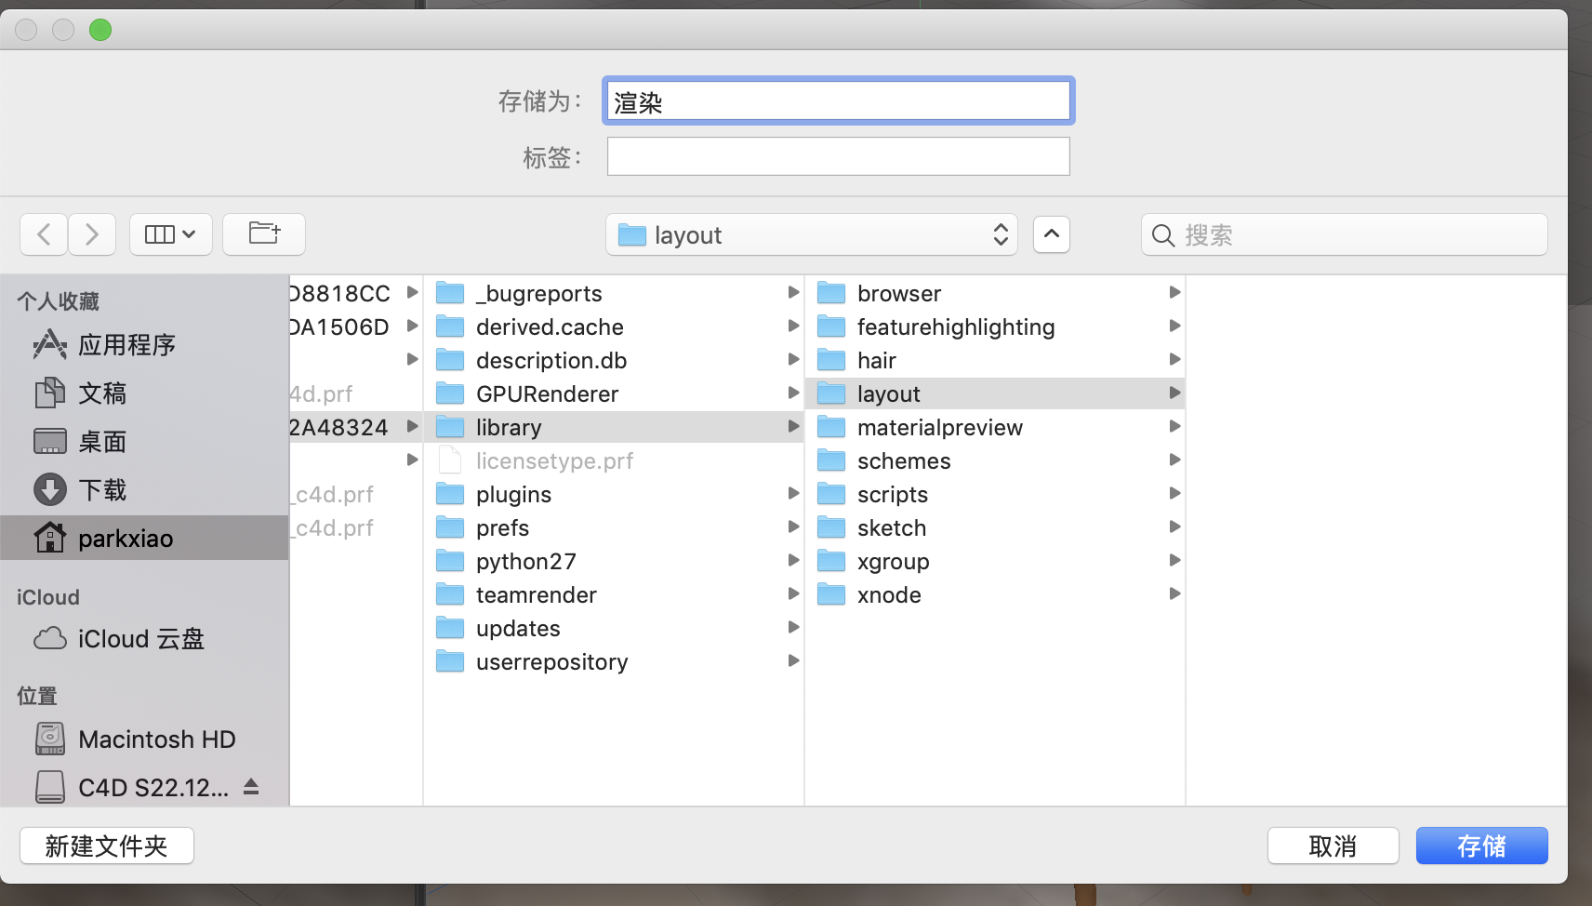Viewport: 1592px width, 906px height.
Task: Select the python27 folder
Action: click(x=614, y=561)
